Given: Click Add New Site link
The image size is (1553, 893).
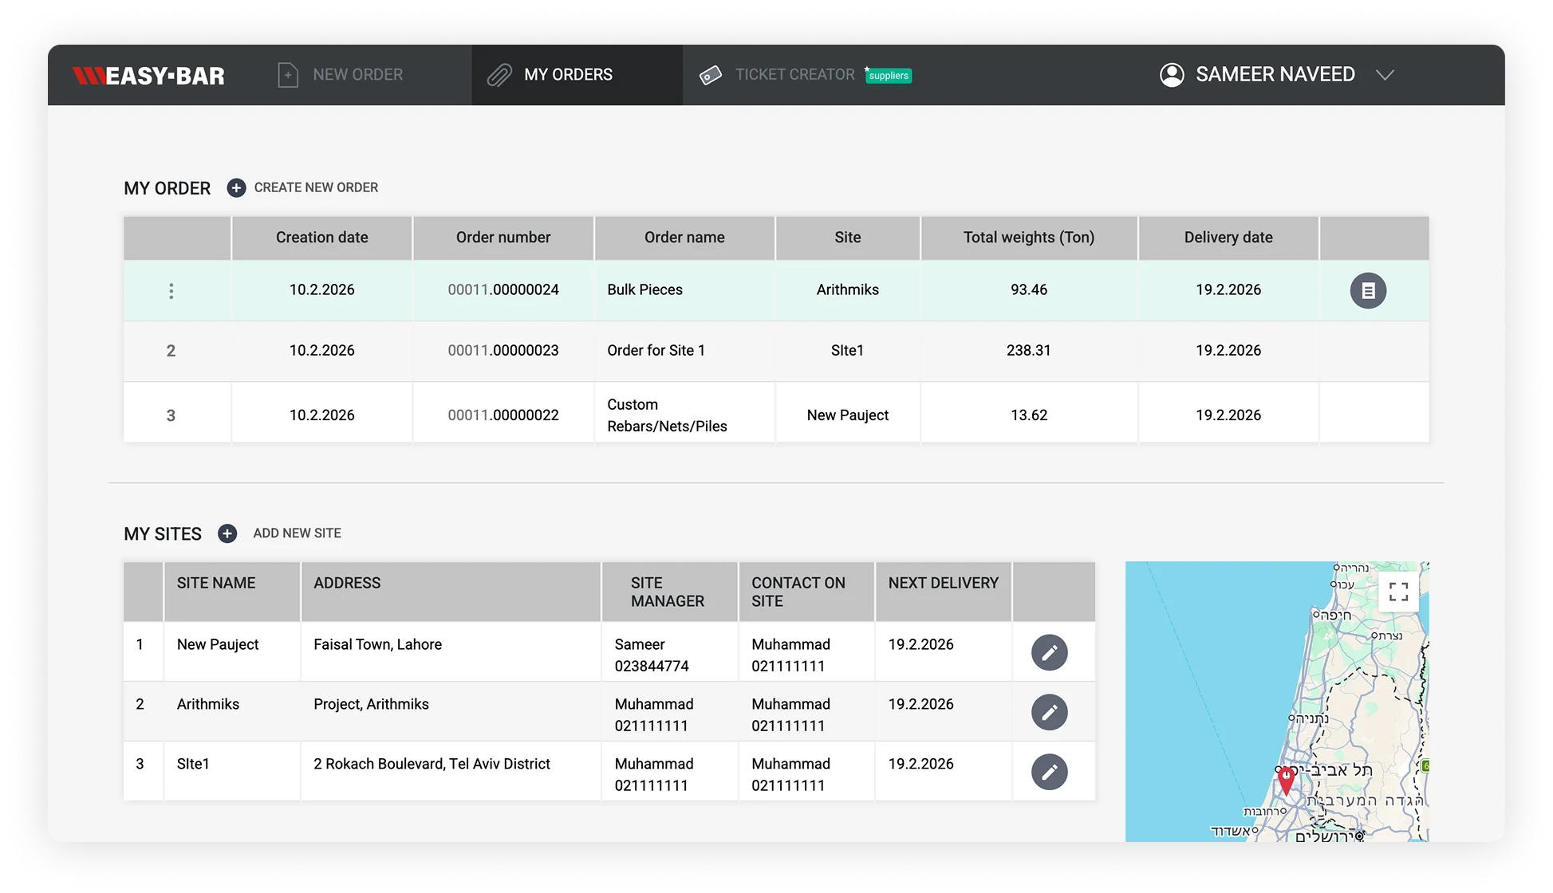Looking at the screenshot, I should point(297,533).
